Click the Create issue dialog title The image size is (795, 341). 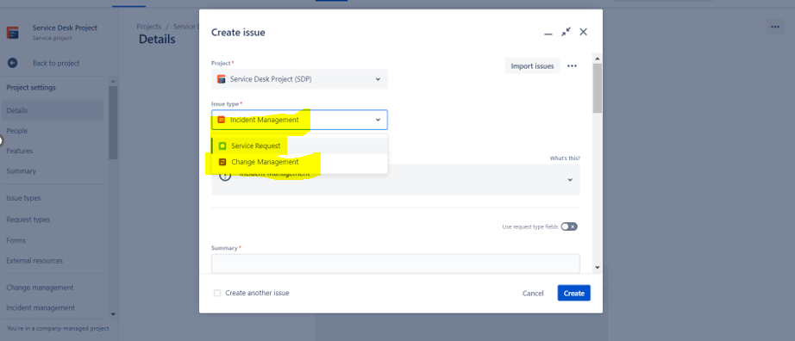(x=238, y=33)
